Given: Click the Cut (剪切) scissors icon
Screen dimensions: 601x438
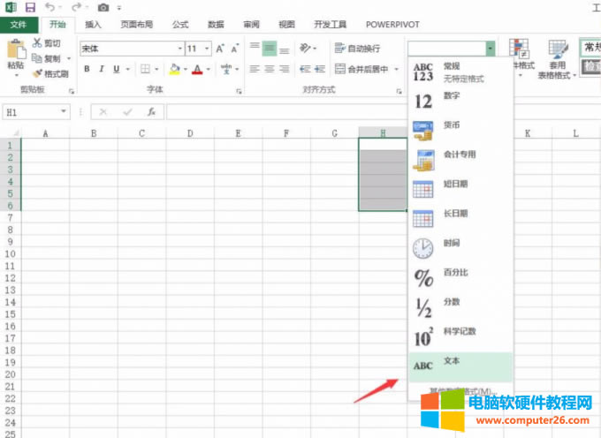Looking at the screenshot, I should (50, 42).
